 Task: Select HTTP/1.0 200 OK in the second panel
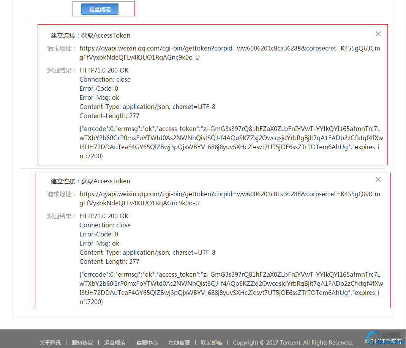(104, 216)
